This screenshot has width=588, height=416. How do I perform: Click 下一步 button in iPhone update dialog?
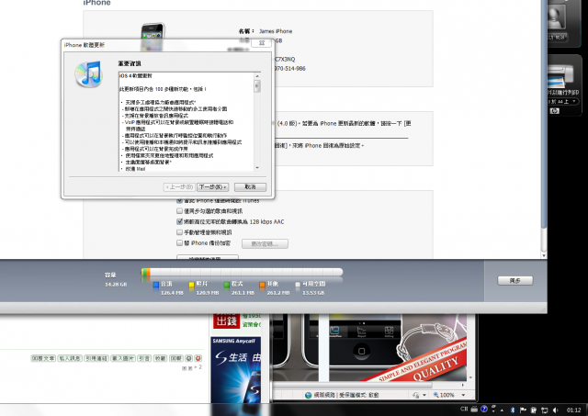click(212, 187)
